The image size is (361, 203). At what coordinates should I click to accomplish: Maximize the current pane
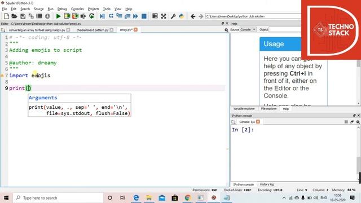pos(155,16)
